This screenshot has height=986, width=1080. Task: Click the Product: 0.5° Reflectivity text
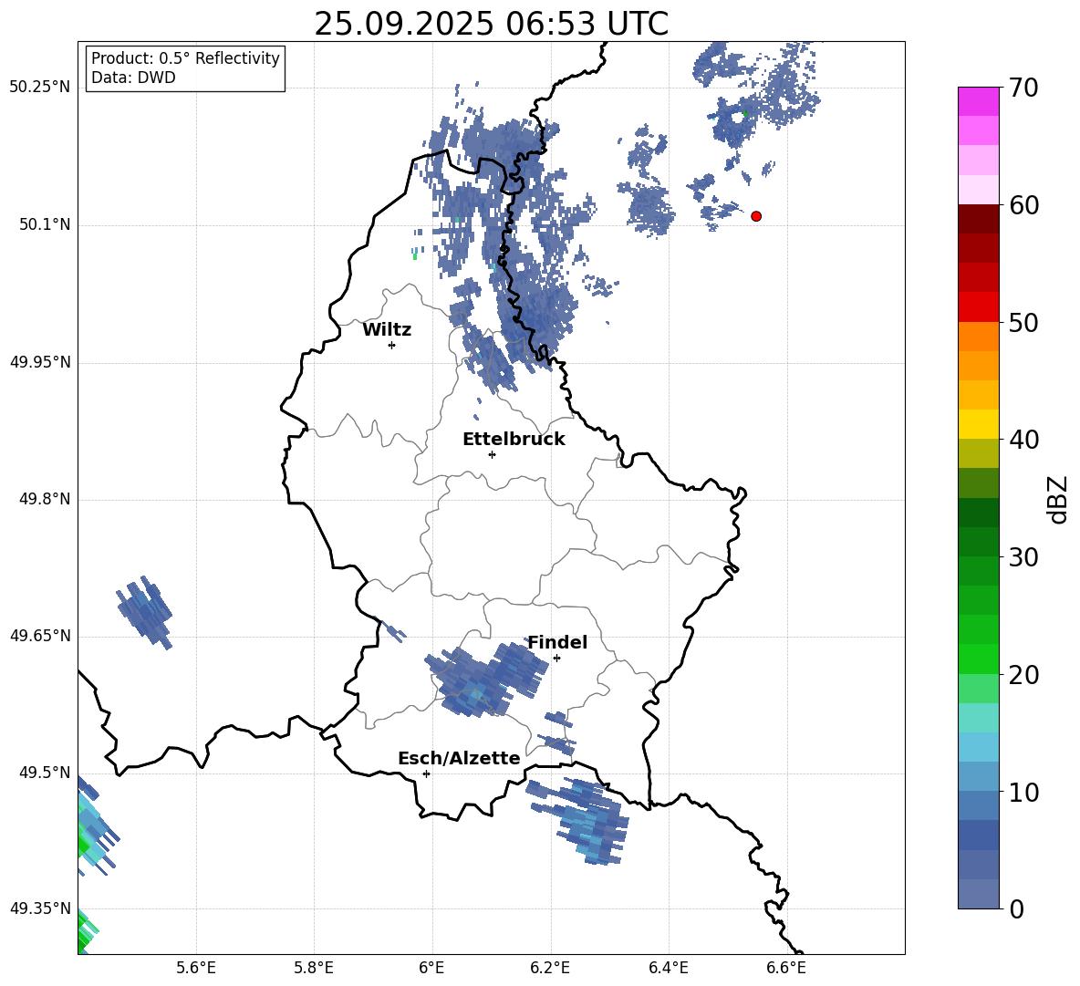[x=185, y=58]
